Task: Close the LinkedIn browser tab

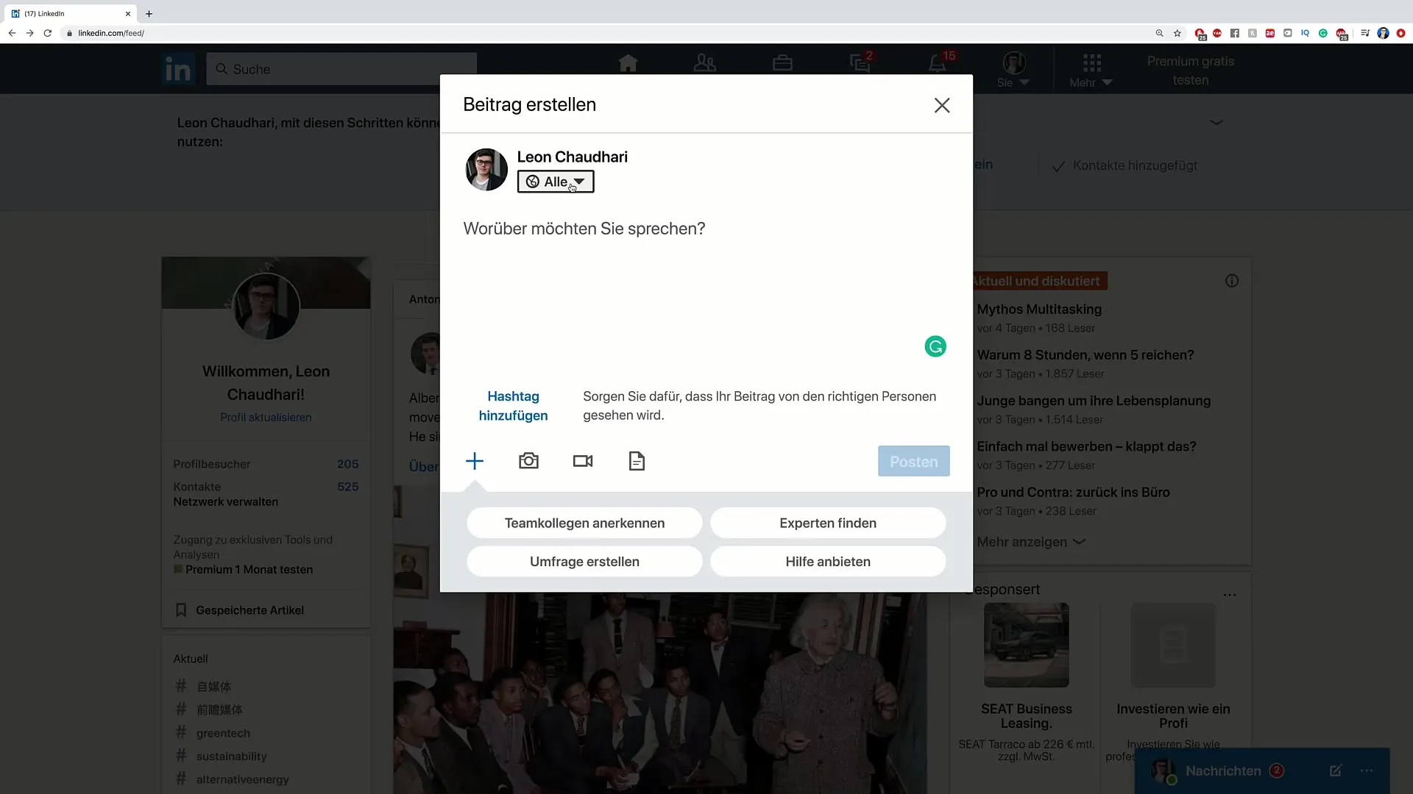Action: click(128, 13)
